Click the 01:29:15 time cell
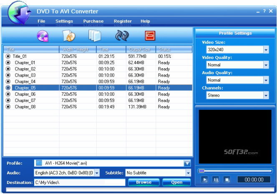Image resolution: width=277 pixels, height=194 pixels. (x=106, y=56)
